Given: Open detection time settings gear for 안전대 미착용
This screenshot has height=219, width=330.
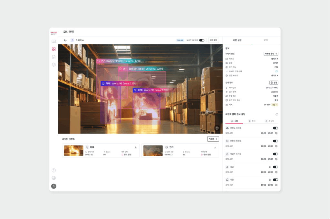Looking at the screenshot, I should [276, 146].
